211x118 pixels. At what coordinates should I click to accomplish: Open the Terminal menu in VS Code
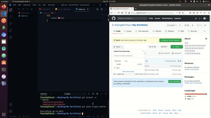pyautogui.click(x=51, y=5)
